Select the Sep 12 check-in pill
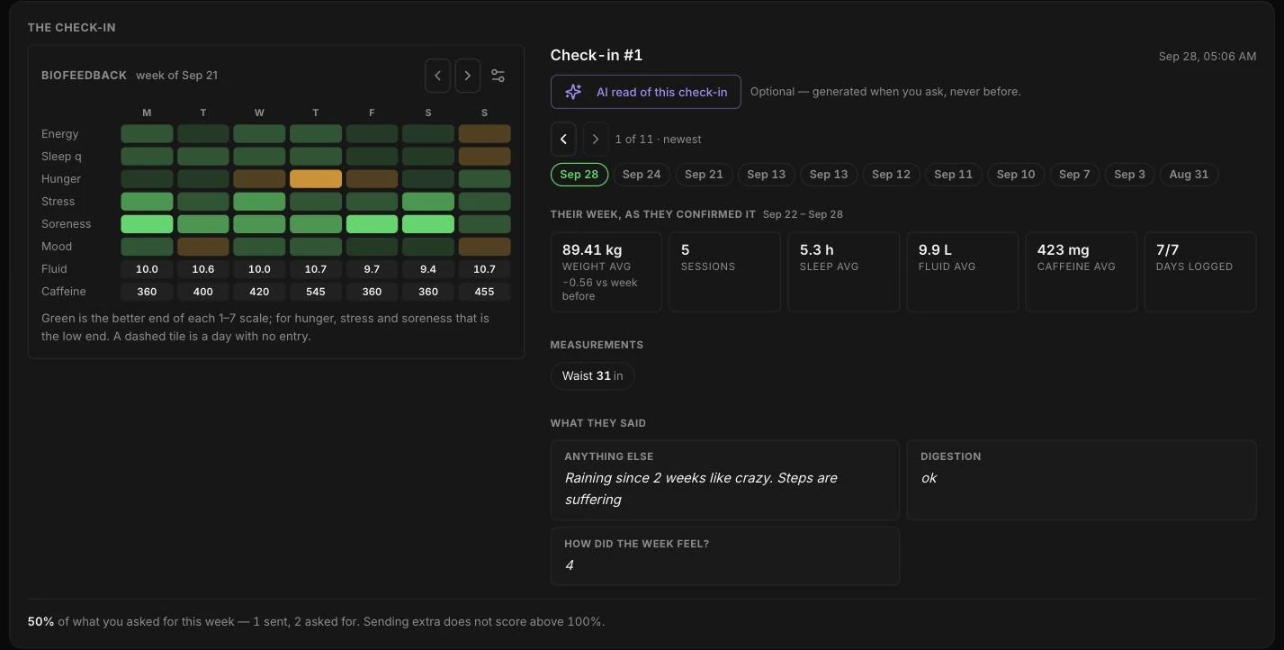This screenshot has height=650, width=1284. (x=891, y=175)
